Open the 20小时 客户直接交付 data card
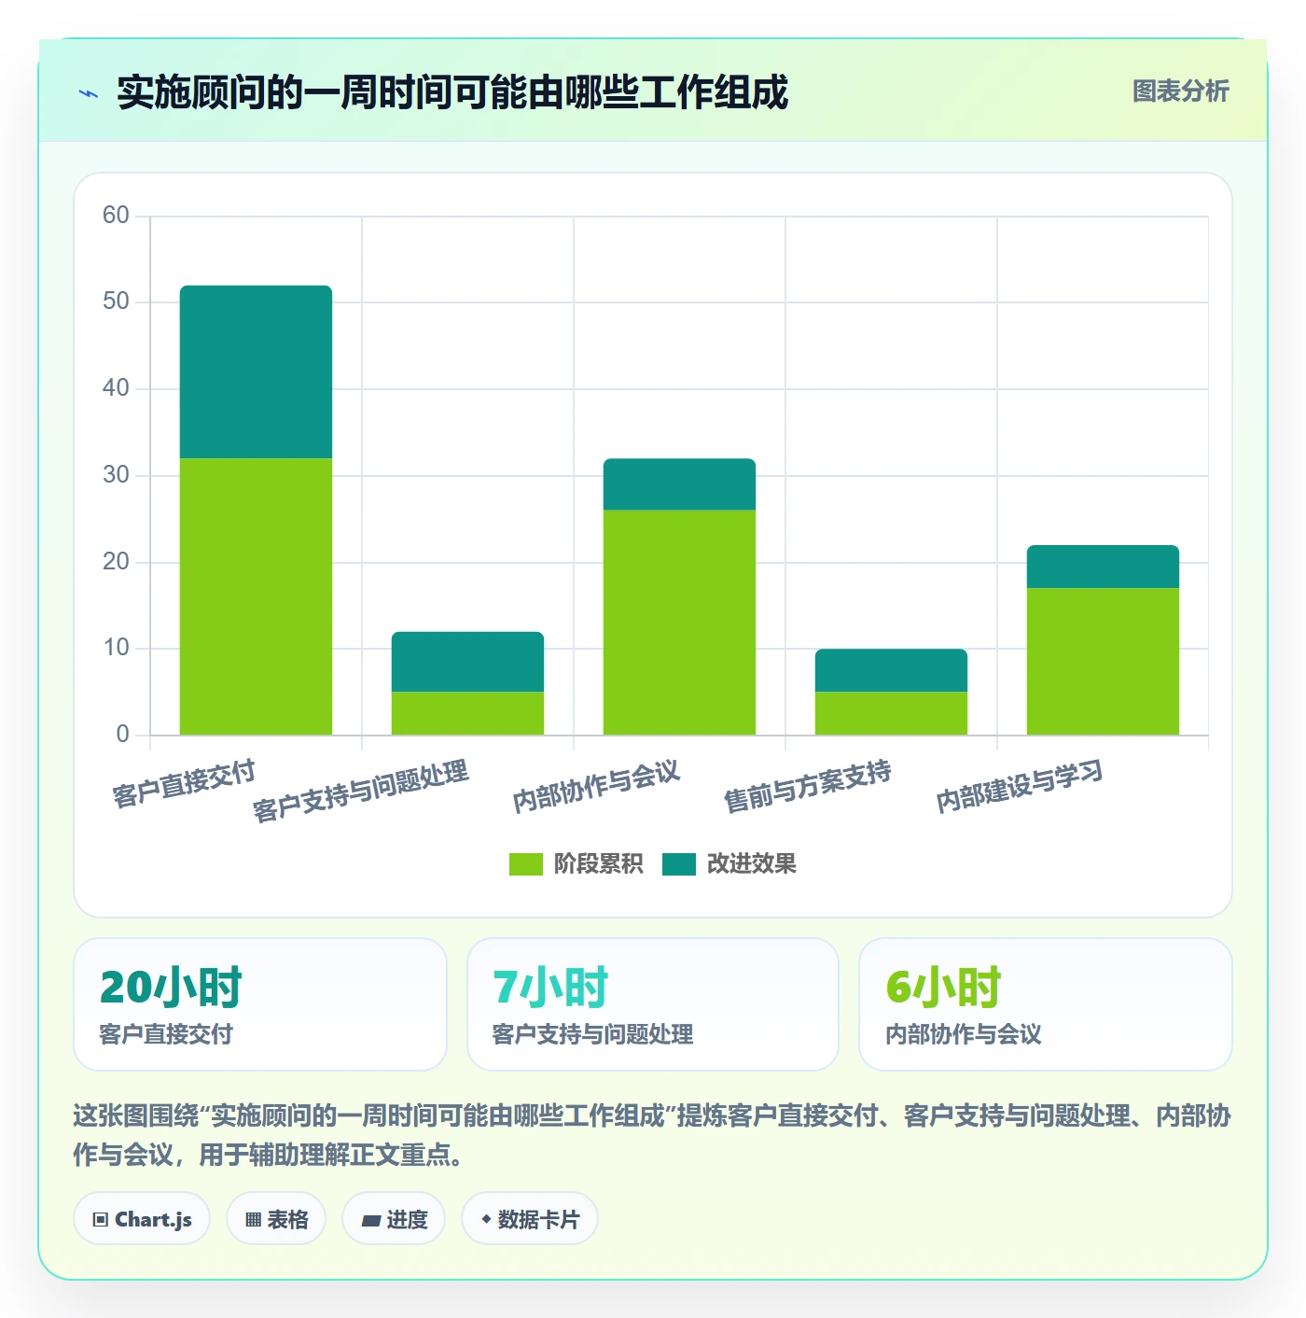The height and width of the screenshot is (1318, 1306). [x=260, y=1004]
